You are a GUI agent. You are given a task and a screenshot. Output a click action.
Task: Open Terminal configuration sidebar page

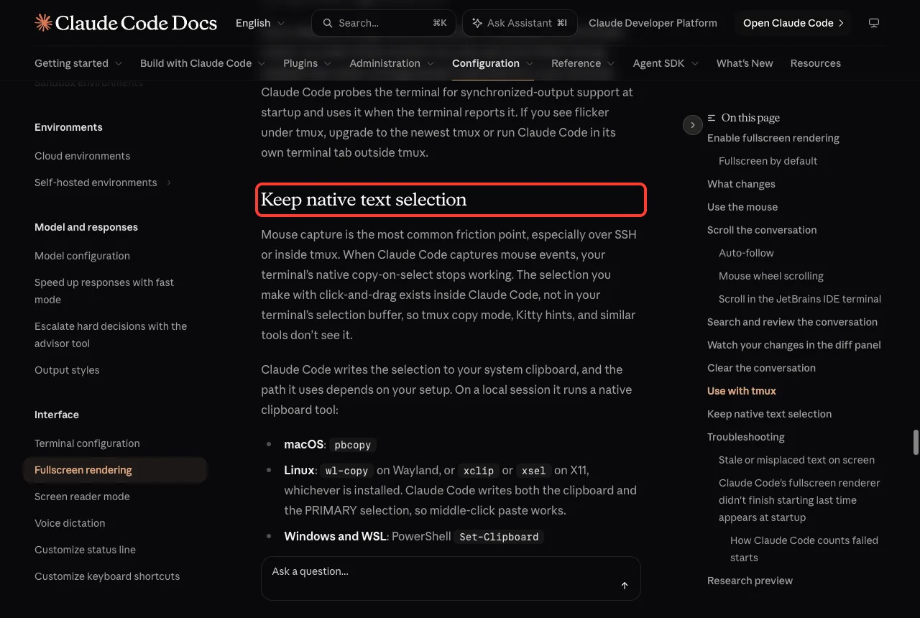click(x=87, y=443)
